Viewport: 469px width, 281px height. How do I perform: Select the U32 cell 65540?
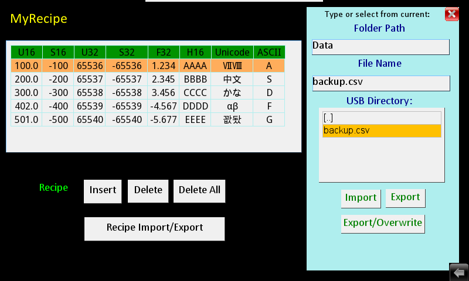tap(90, 119)
